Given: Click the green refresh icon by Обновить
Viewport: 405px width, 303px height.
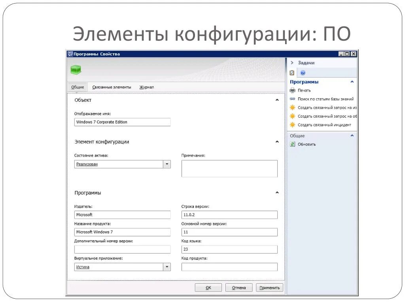Looking at the screenshot, I should click(x=292, y=144).
